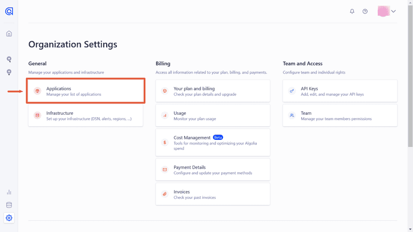This screenshot has width=413, height=232.
Task: Expand the account dropdown chevron
Action: pyautogui.click(x=393, y=11)
